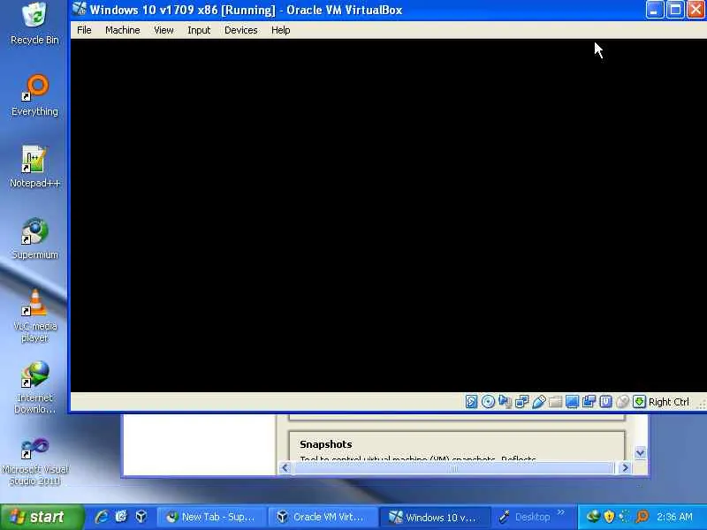This screenshot has width=707, height=530.
Task: Click the Right Ctrl host key label
Action: coord(669,402)
